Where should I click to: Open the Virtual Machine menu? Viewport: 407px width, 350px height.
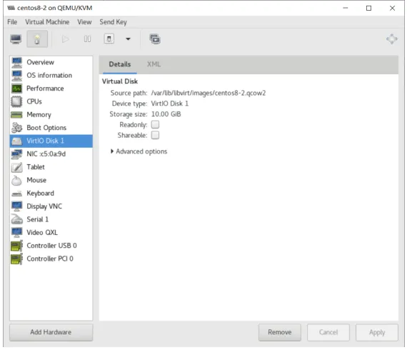(x=47, y=22)
